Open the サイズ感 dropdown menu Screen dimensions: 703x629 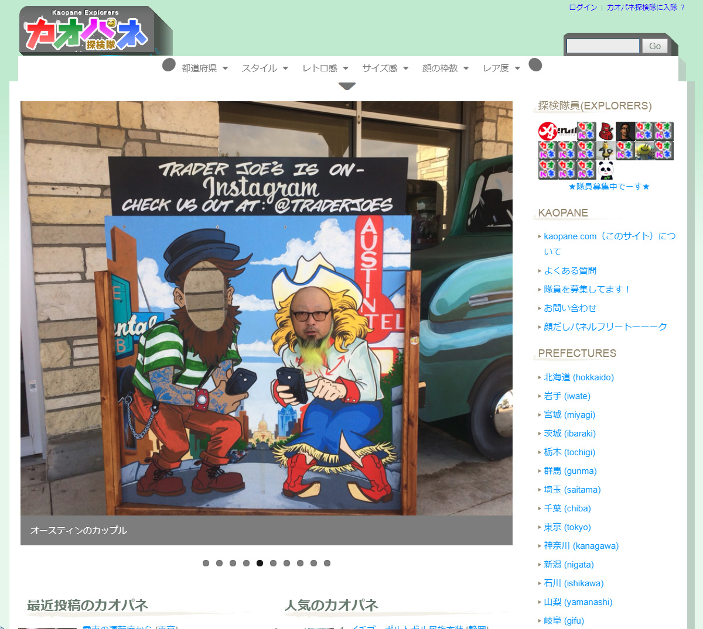(x=385, y=68)
